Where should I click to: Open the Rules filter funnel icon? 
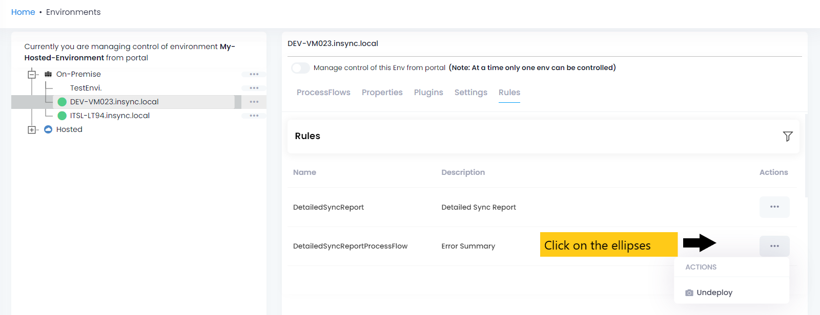click(x=788, y=136)
